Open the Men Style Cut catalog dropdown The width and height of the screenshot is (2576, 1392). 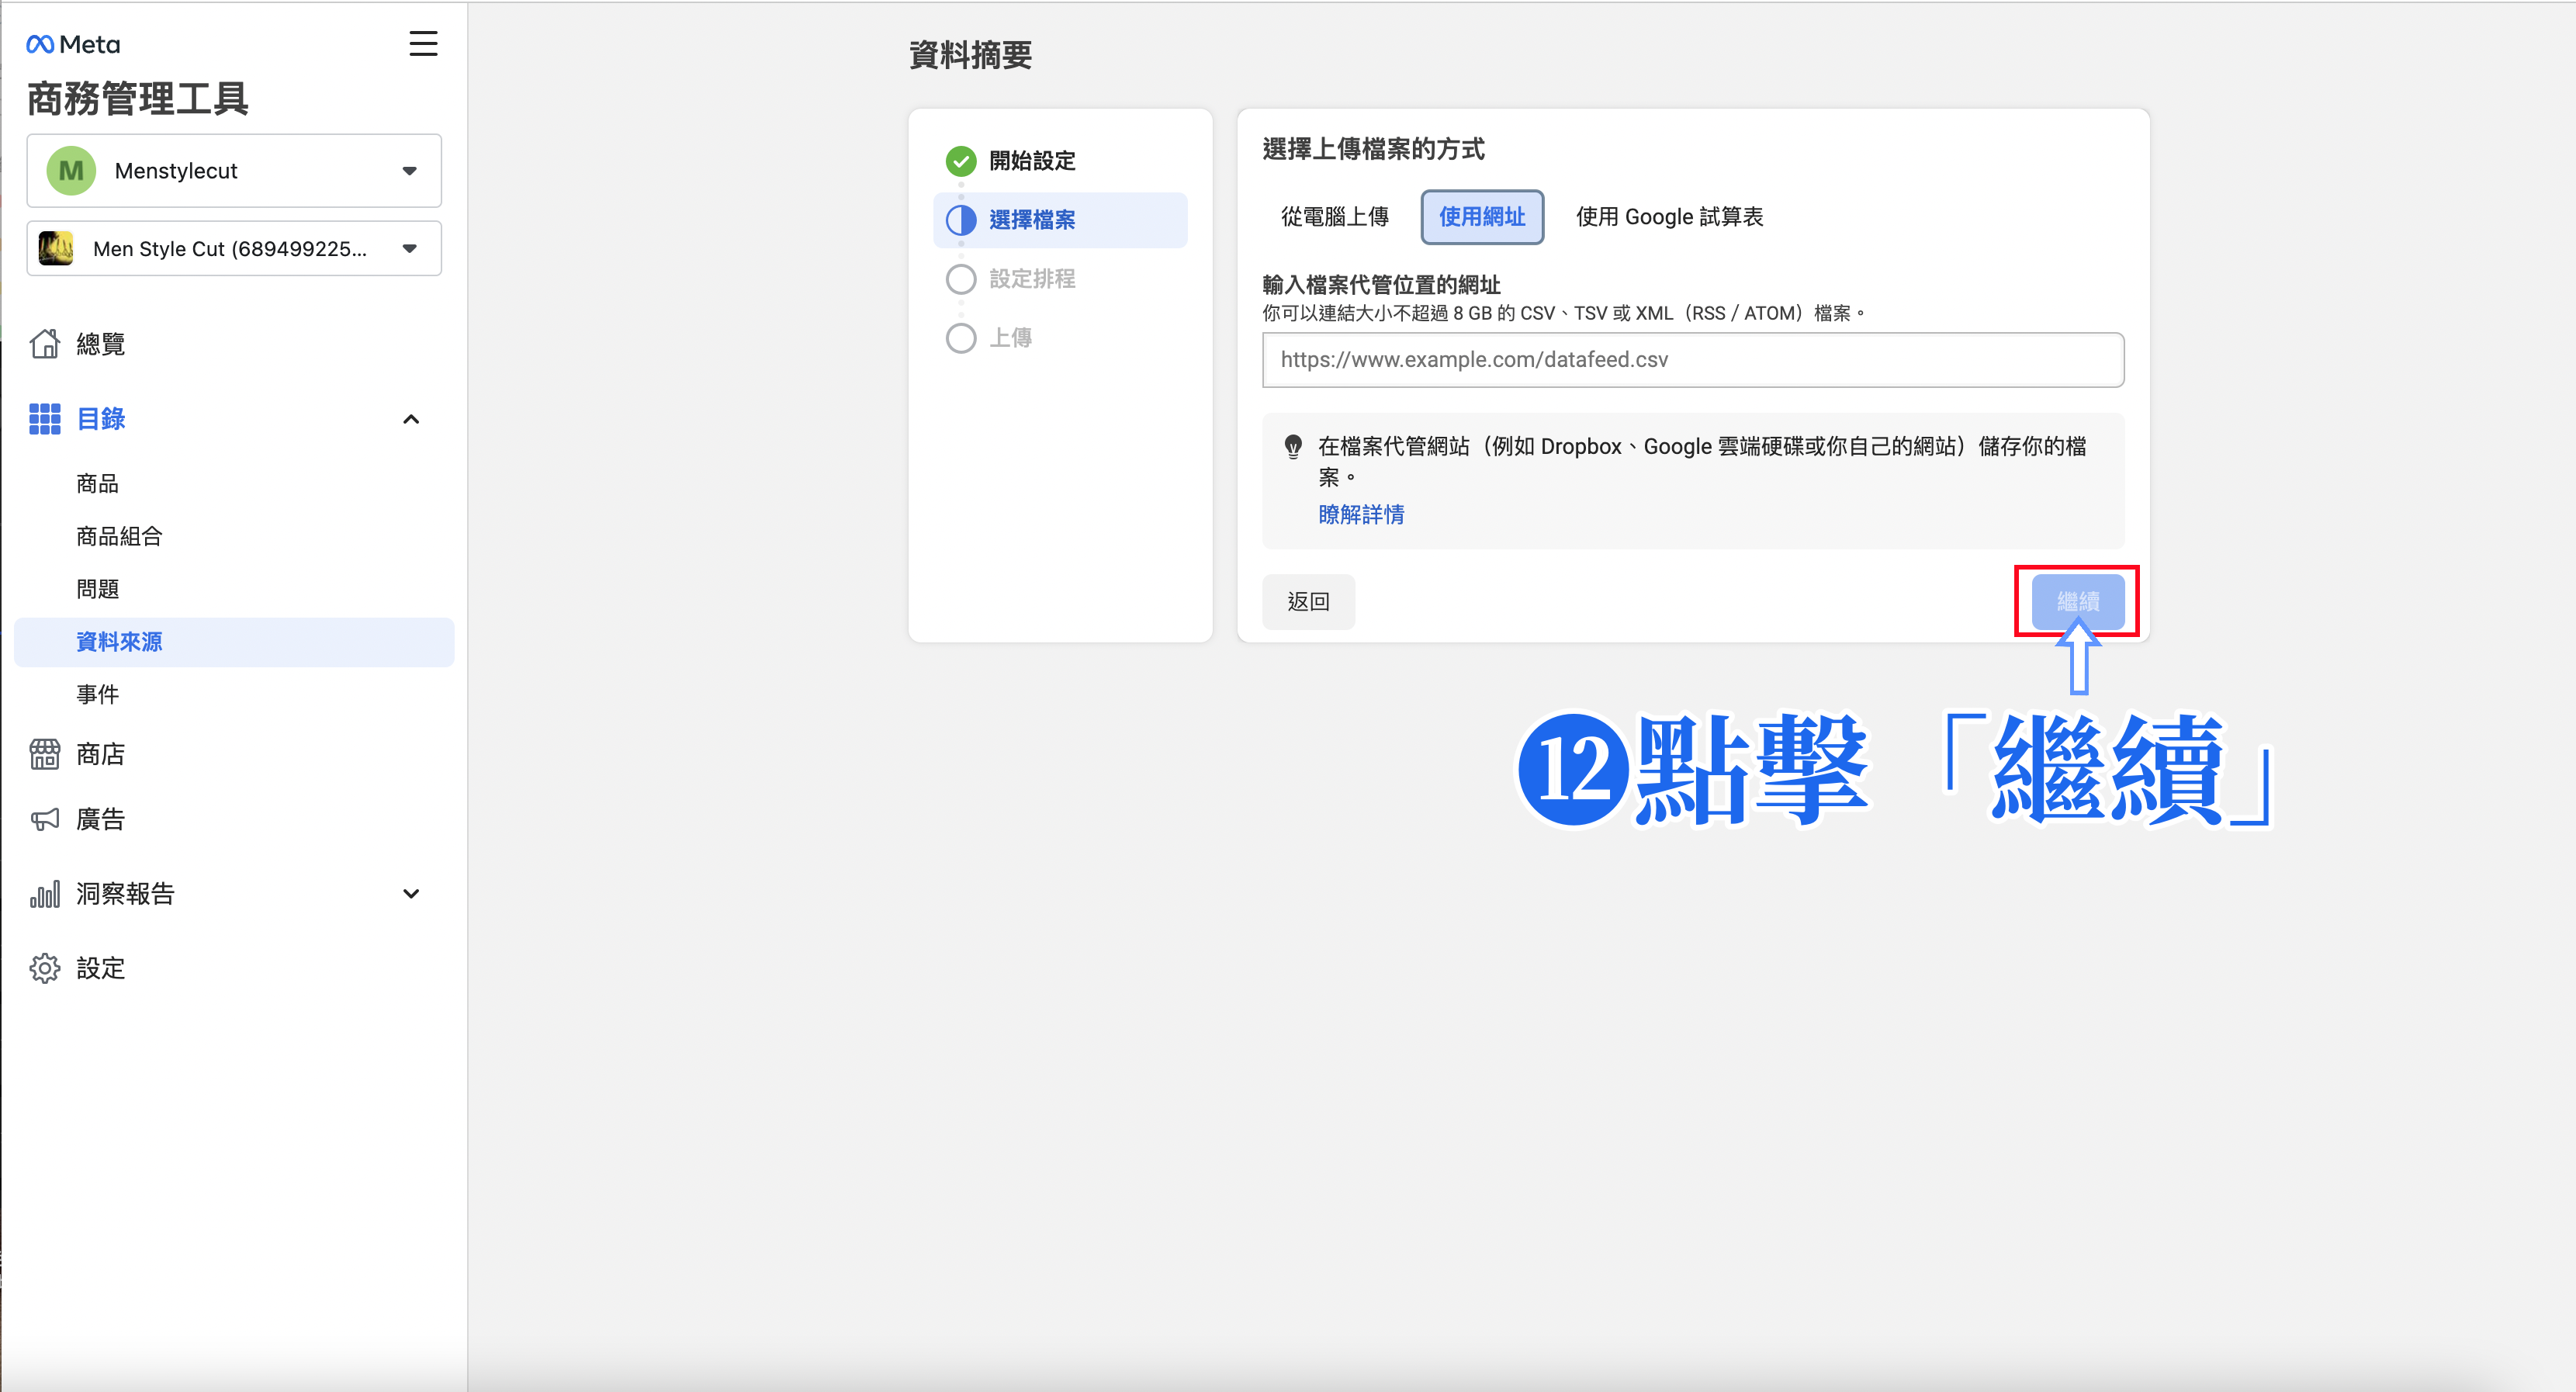click(234, 248)
